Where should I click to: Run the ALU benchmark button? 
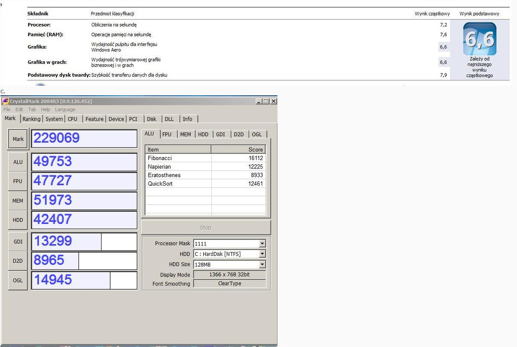(18, 162)
